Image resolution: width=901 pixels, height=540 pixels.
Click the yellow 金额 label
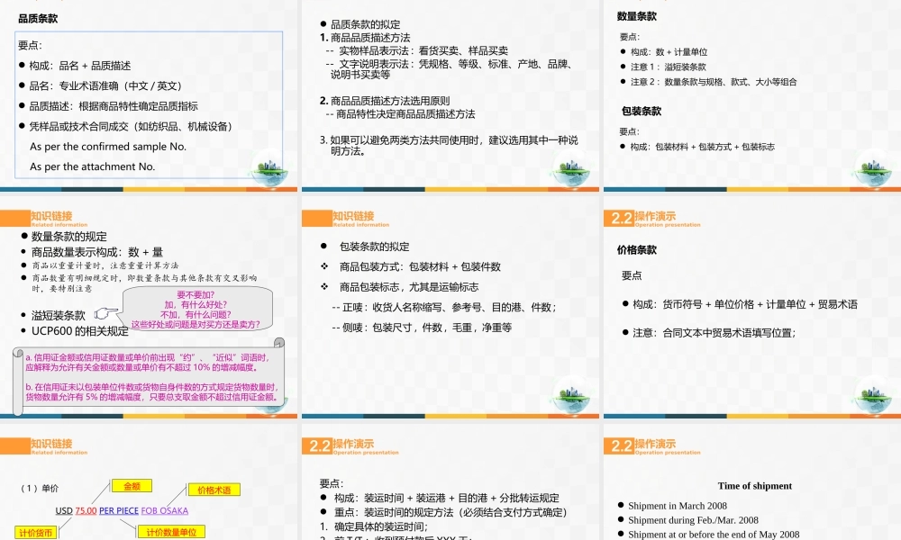tap(132, 485)
